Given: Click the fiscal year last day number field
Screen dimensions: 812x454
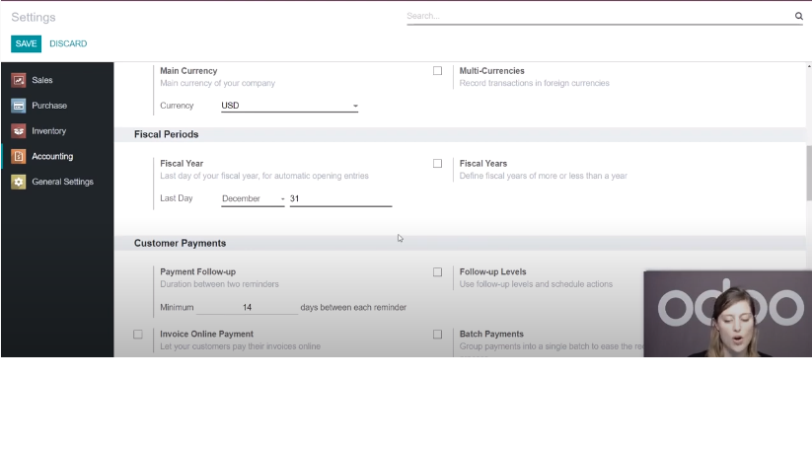Looking at the screenshot, I should pyautogui.click(x=339, y=198).
